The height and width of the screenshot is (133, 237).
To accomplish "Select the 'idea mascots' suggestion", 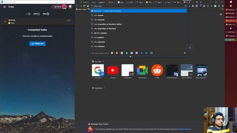I will [138, 20].
